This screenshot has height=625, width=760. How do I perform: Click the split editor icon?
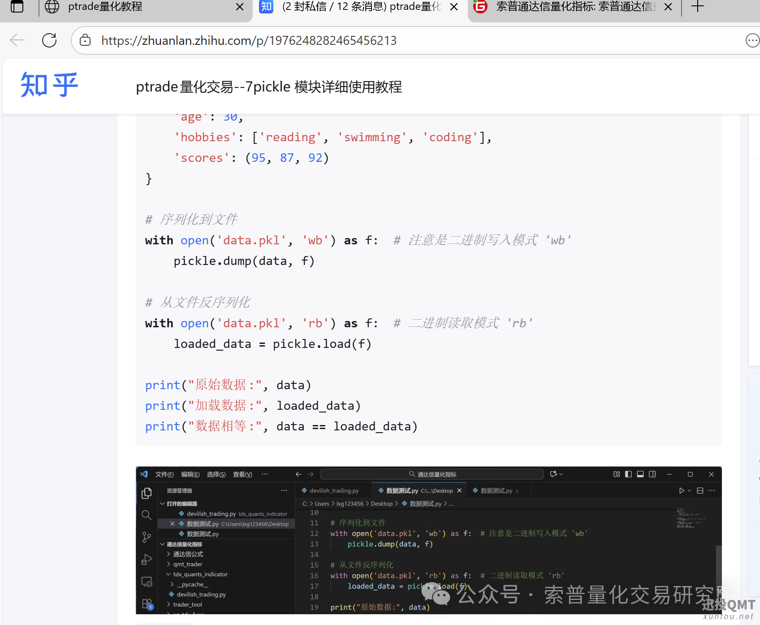pyautogui.click(x=700, y=490)
